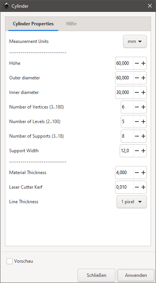
Task: Enable the Vorschau checkbox
Action: (10, 261)
